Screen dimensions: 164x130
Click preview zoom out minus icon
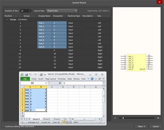click(115, 118)
